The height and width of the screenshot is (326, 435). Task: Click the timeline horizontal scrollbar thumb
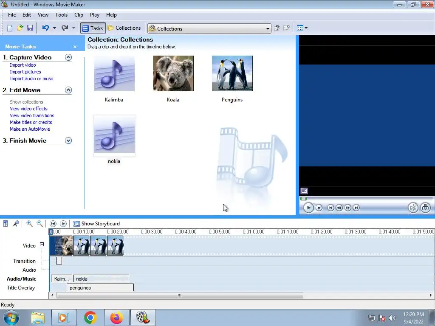click(180, 295)
